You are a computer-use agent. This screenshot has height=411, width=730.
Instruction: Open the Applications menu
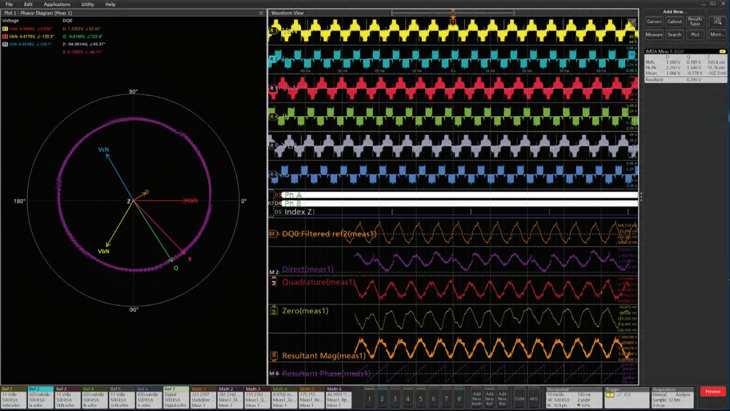click(x=57, y=4)
